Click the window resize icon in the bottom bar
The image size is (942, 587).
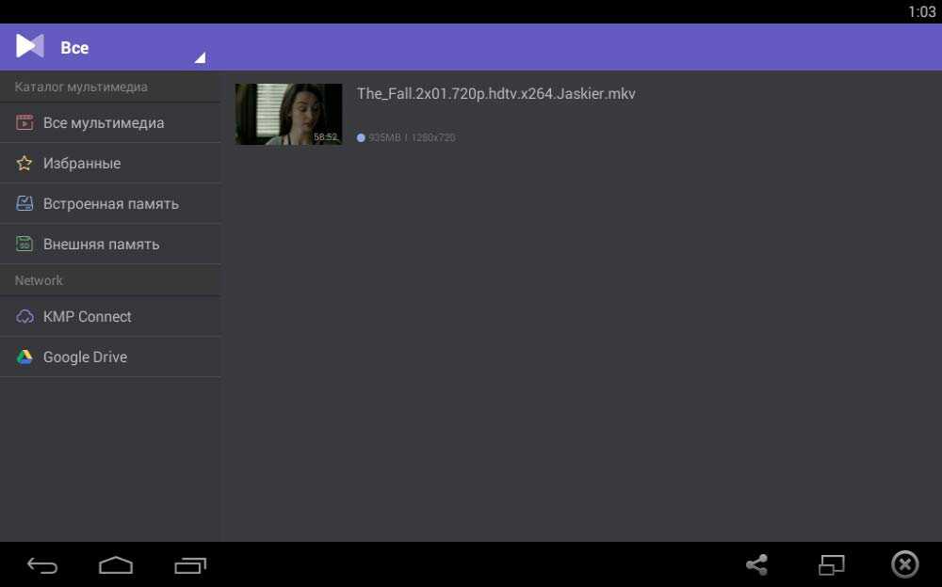click(x=832, y=564)
